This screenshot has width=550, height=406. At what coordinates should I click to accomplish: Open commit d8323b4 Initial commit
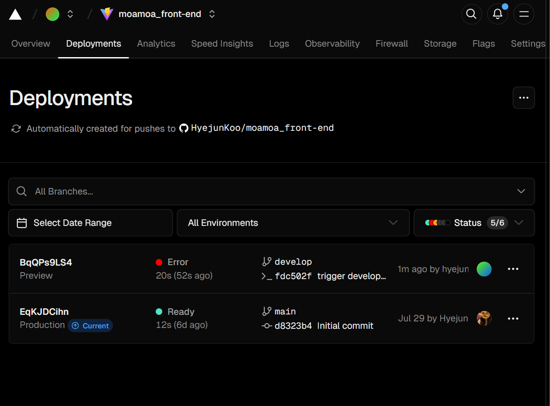324,326
